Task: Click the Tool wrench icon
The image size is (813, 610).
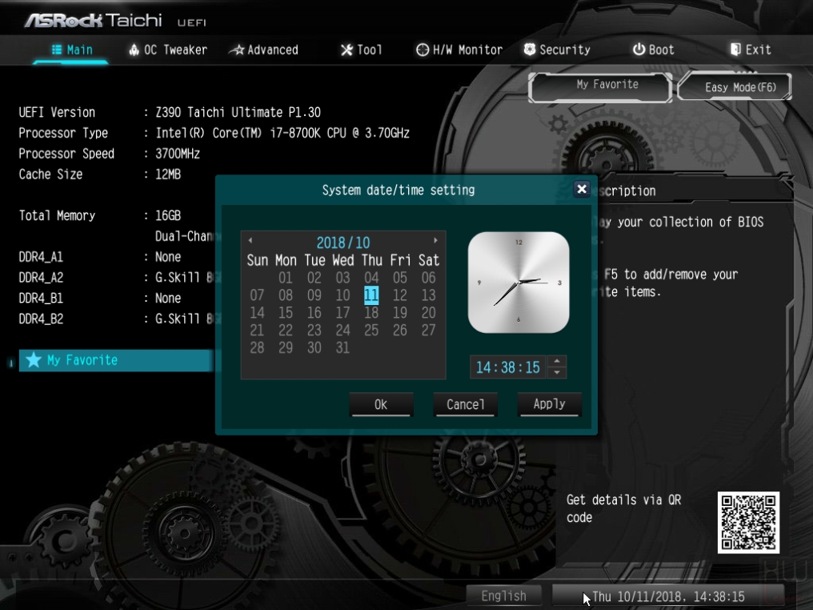Action: click(x=346, y=50)
